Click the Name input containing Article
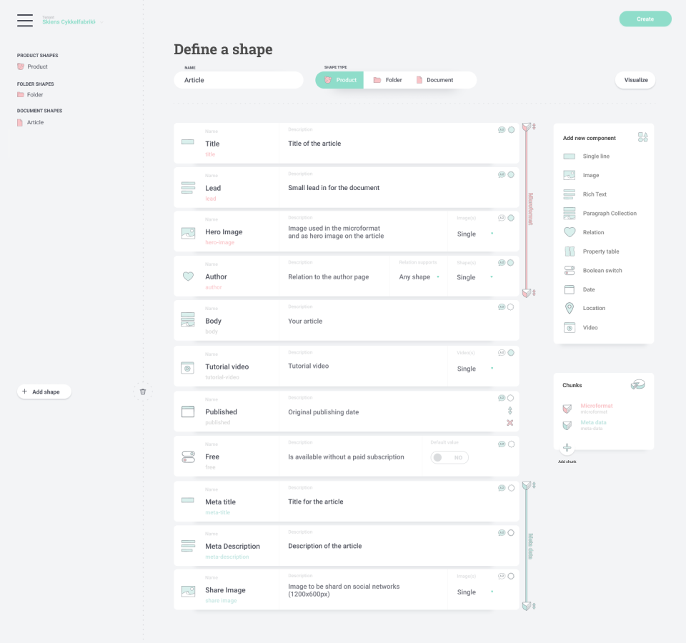The height and width of the screenshot is (643, 686). click(x=238, y=80)
